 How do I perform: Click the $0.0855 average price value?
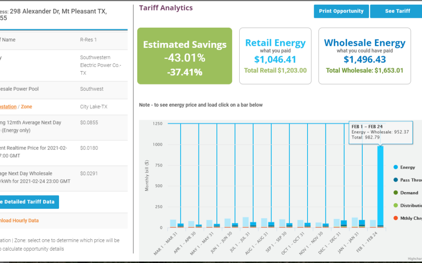click(89, 122)
